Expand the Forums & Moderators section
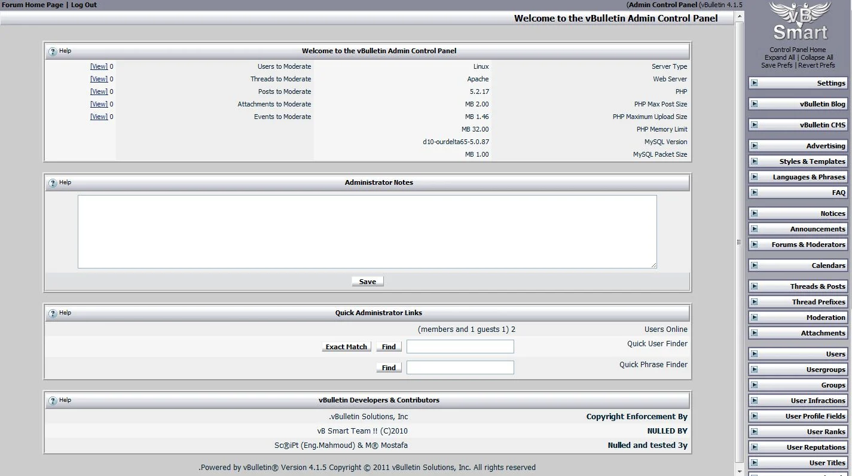 tap(755, 245)
